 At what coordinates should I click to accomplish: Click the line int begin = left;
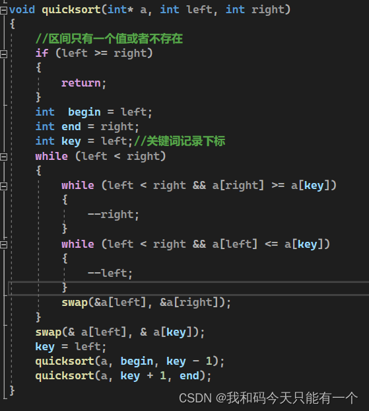click(x=94, y=112)
